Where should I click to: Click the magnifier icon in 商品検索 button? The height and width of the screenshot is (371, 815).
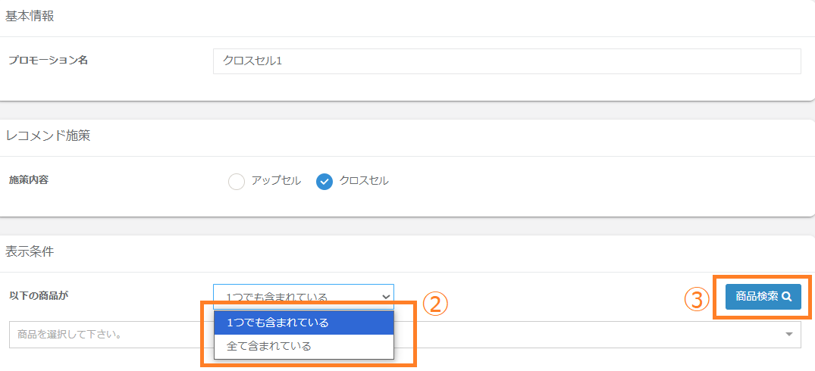click(x=787, y=297)
